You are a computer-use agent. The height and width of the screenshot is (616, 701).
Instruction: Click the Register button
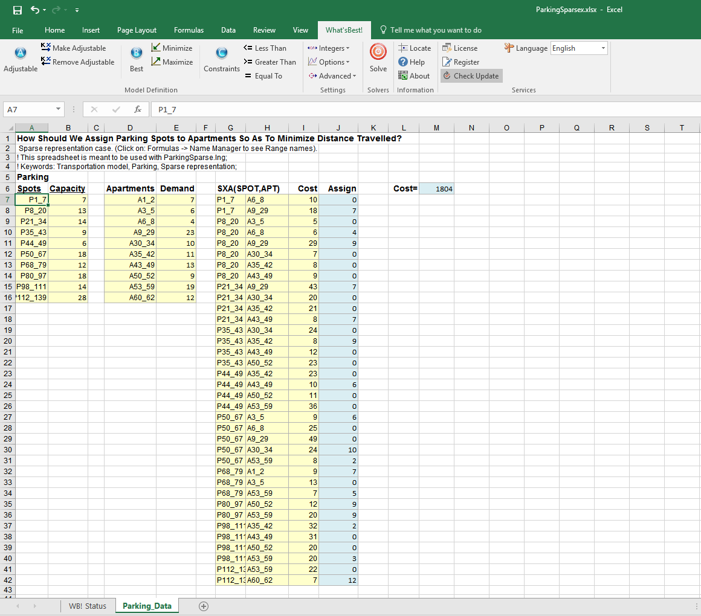tap(460, 62)
